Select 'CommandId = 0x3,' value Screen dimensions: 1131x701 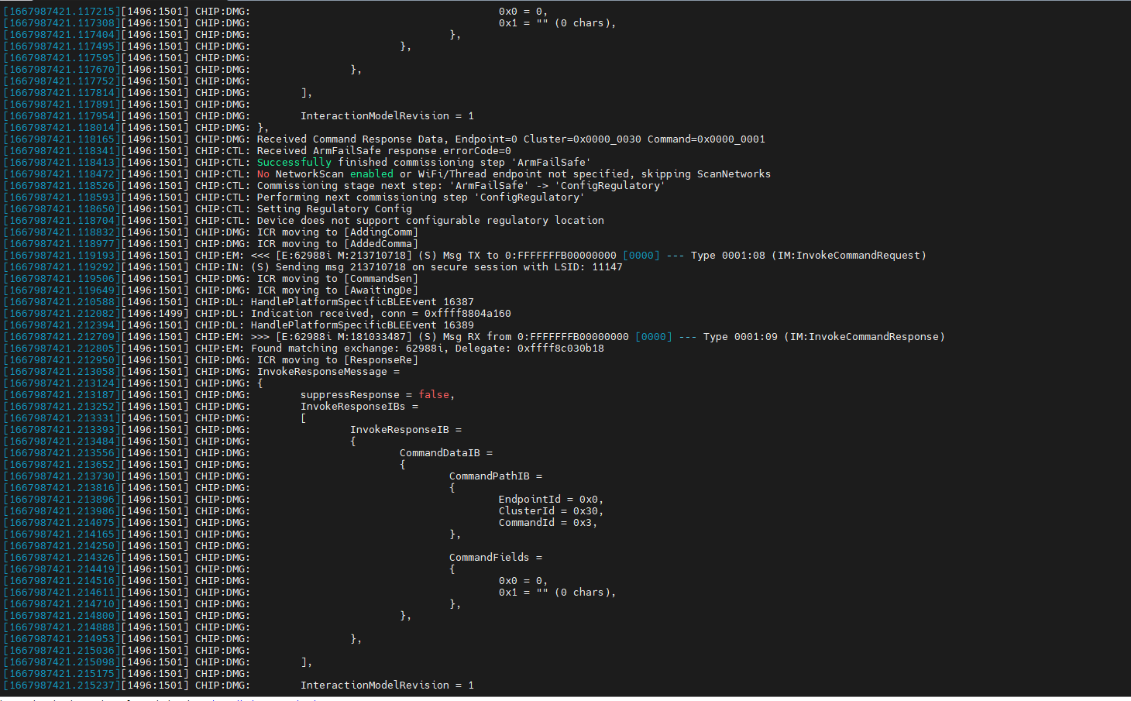[x=548, y=523]
